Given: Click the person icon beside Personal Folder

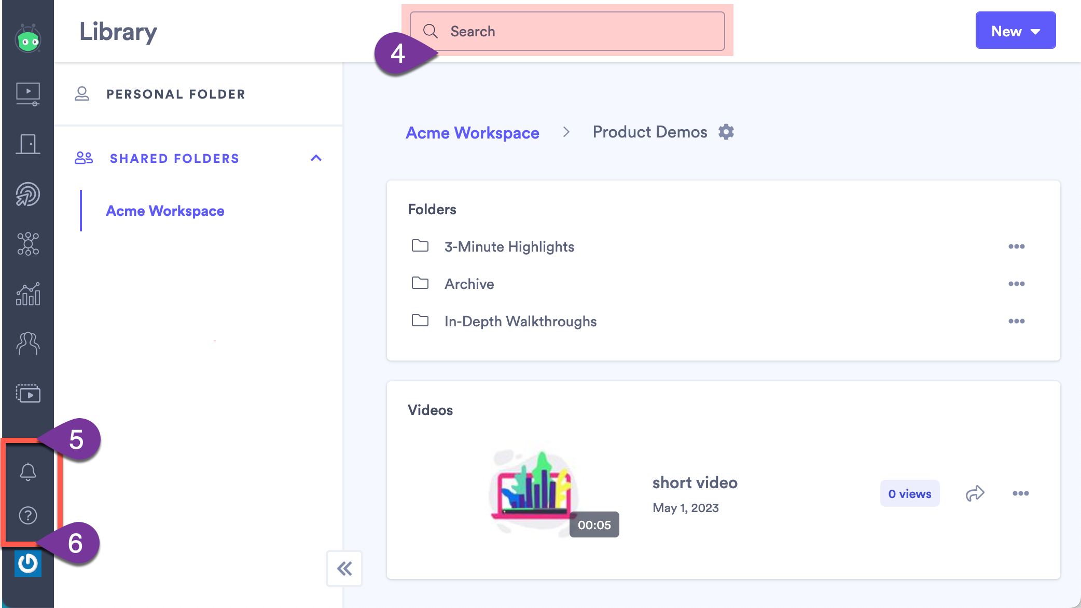Looking at the screenshot, I should tap(82, 94).
